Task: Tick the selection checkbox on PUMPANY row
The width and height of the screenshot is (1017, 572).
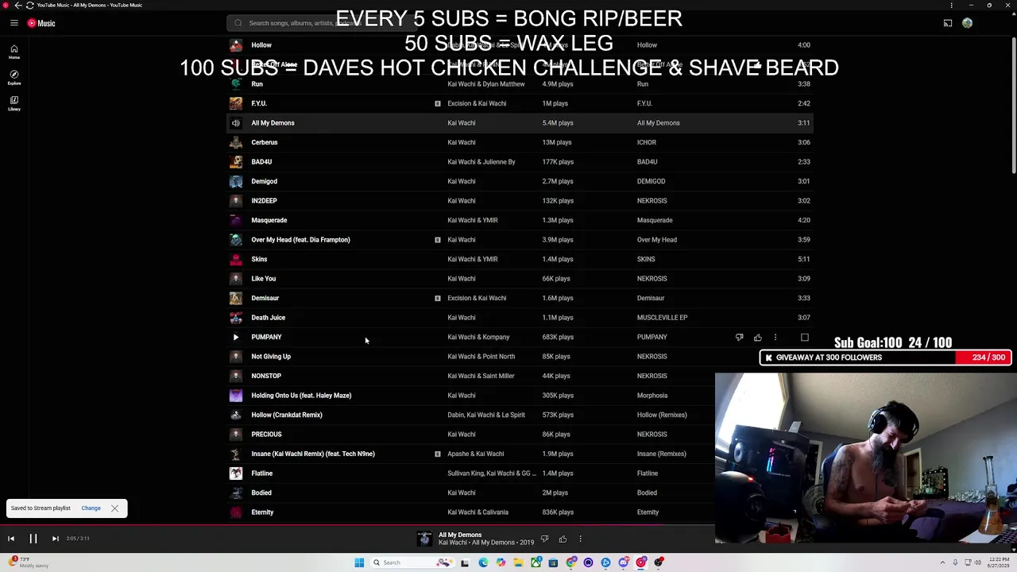Action: pyautogui.click(x=804, y=337)
